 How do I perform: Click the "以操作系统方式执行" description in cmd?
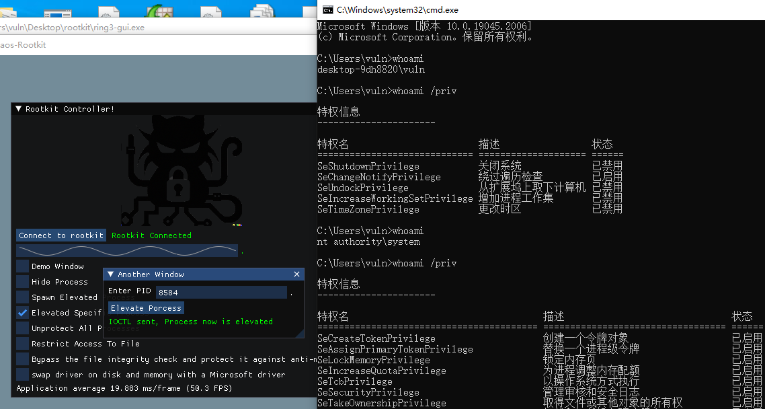(x=592, y=381)
